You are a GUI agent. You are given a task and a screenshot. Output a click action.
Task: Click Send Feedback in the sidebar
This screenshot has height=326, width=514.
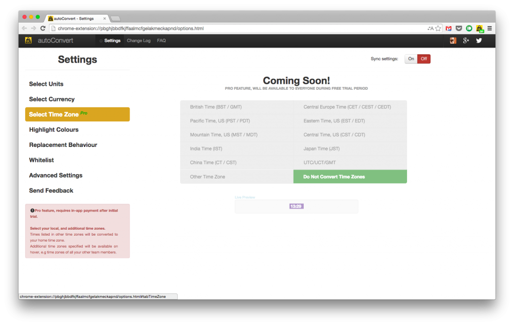coord(51,191)
